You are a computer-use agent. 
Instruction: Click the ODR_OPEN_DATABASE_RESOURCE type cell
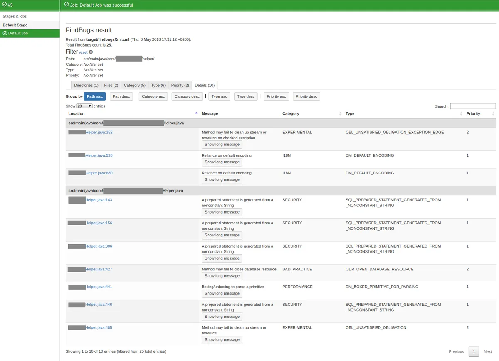click(380, 269)
